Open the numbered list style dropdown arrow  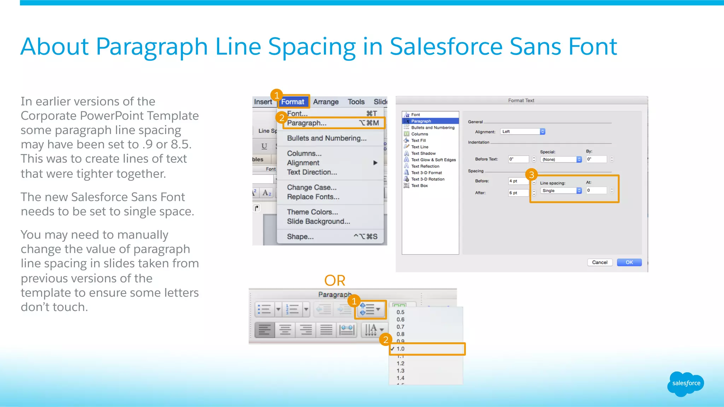click(306, 310)
